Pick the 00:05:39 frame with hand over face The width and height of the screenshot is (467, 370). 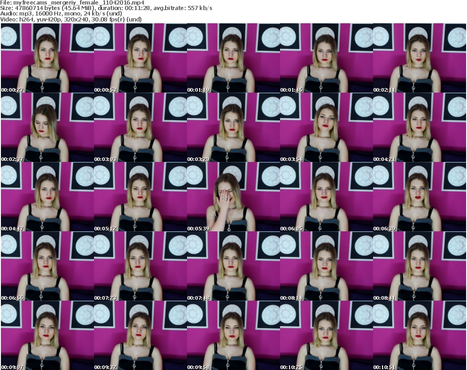pyautogui.click(x=233, y=197)
